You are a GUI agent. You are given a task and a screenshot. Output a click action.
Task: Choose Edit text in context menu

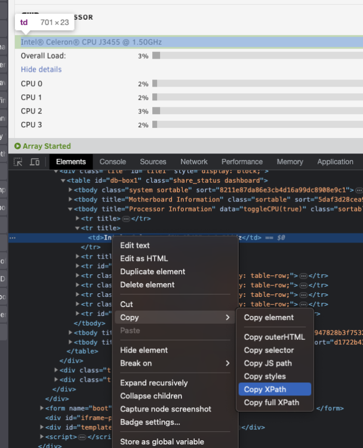tap(175, 246)
